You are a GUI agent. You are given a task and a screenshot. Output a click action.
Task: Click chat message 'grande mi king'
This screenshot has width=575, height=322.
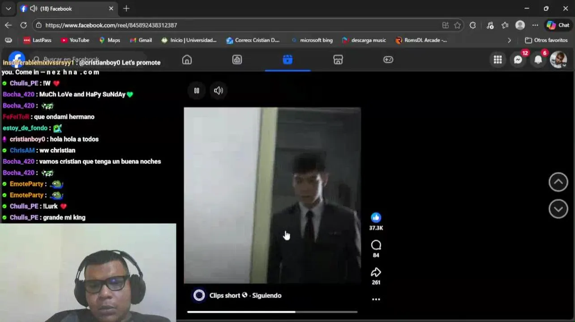click(64, 217)
